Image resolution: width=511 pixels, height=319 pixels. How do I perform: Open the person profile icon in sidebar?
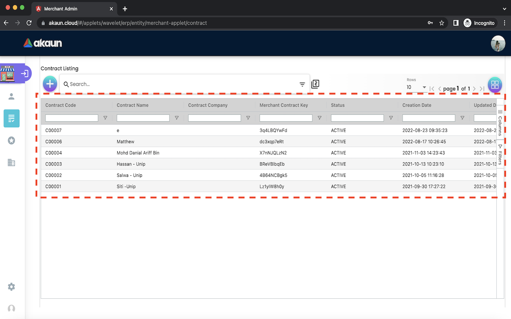click(x=11, y=96)
